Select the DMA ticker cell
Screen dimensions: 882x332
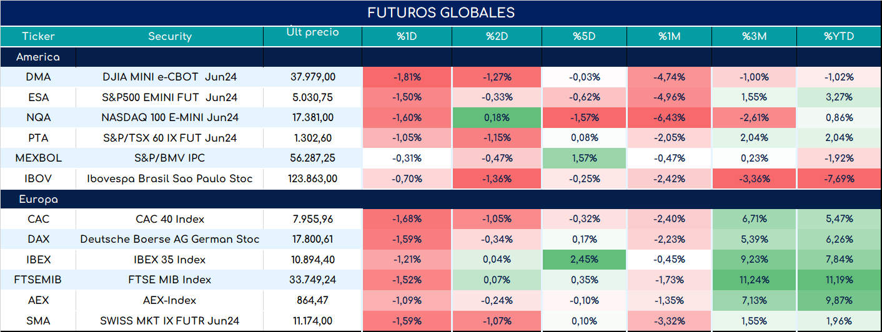coord(38,77)
